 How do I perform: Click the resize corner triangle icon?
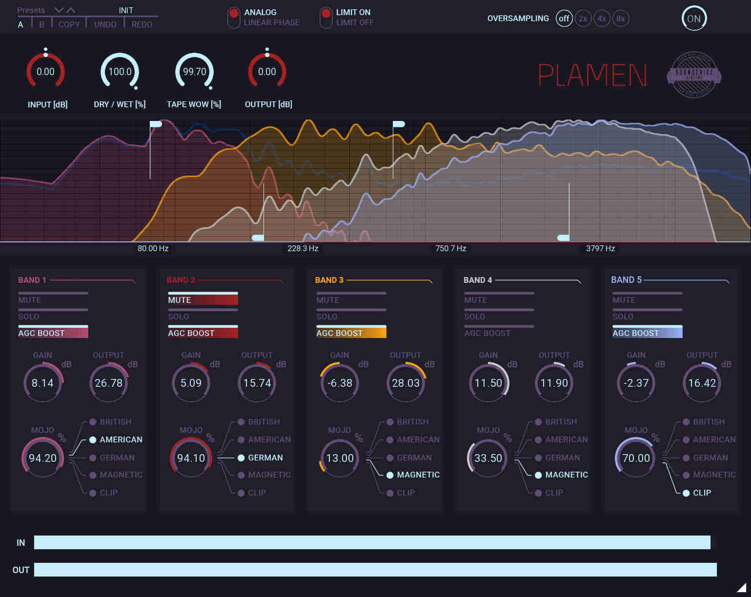coord(741,587)
